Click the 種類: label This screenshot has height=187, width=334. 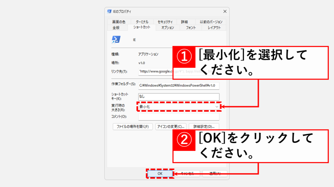115,54
